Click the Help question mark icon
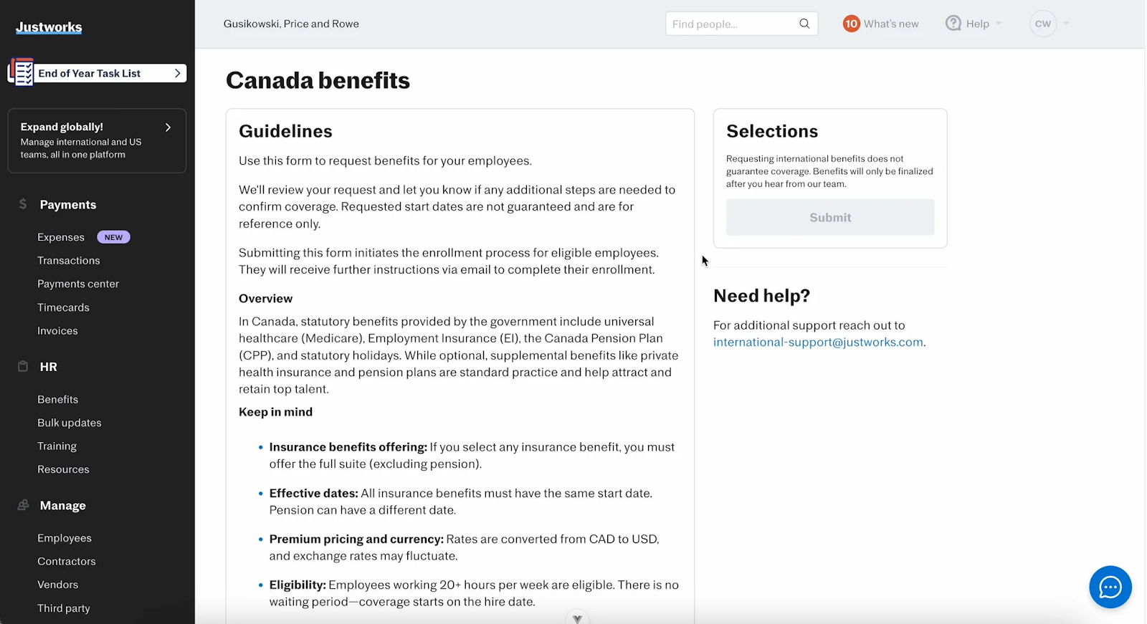 pos(953,24)
